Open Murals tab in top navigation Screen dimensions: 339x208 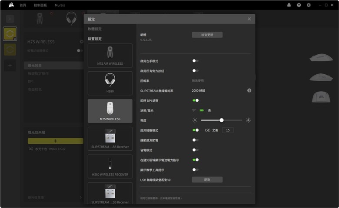click(x=60, y=5)
